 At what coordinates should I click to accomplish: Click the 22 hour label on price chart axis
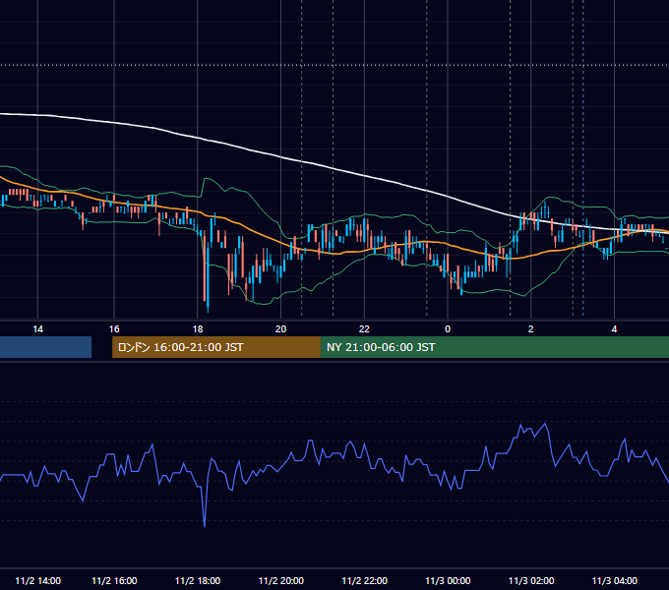[364, 329]
